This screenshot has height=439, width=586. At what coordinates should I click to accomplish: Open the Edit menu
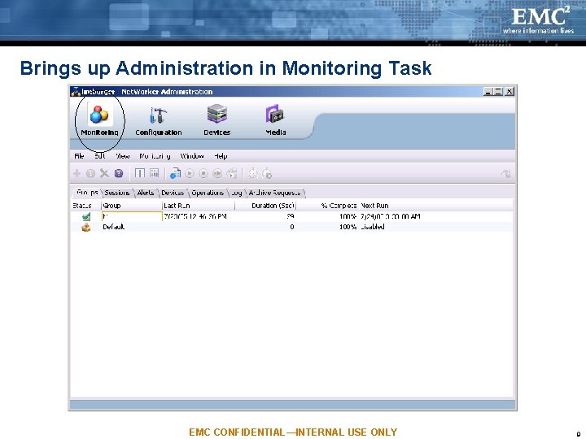100,156
